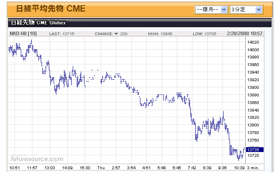This screenshot has width=276, height=172.
Task: Click the 13780 price axis label
Action: click(253, 132)
